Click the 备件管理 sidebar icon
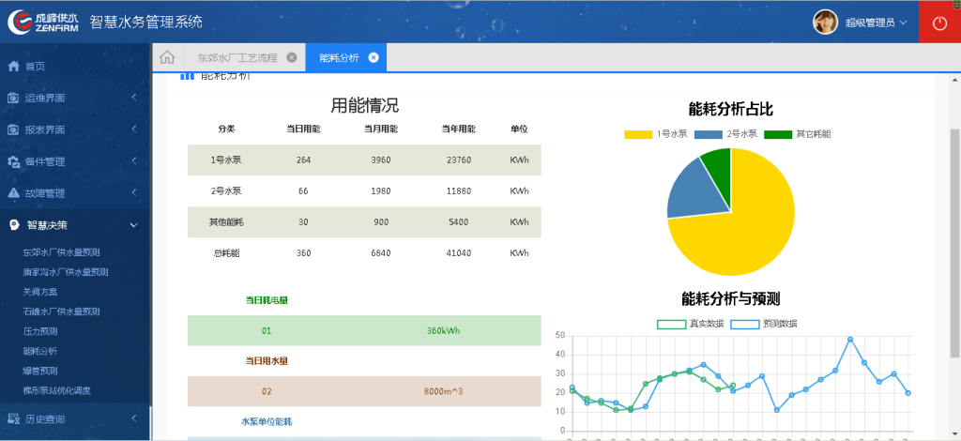The height and width of the screenshot is (441, 961). (x=13, y=161)
